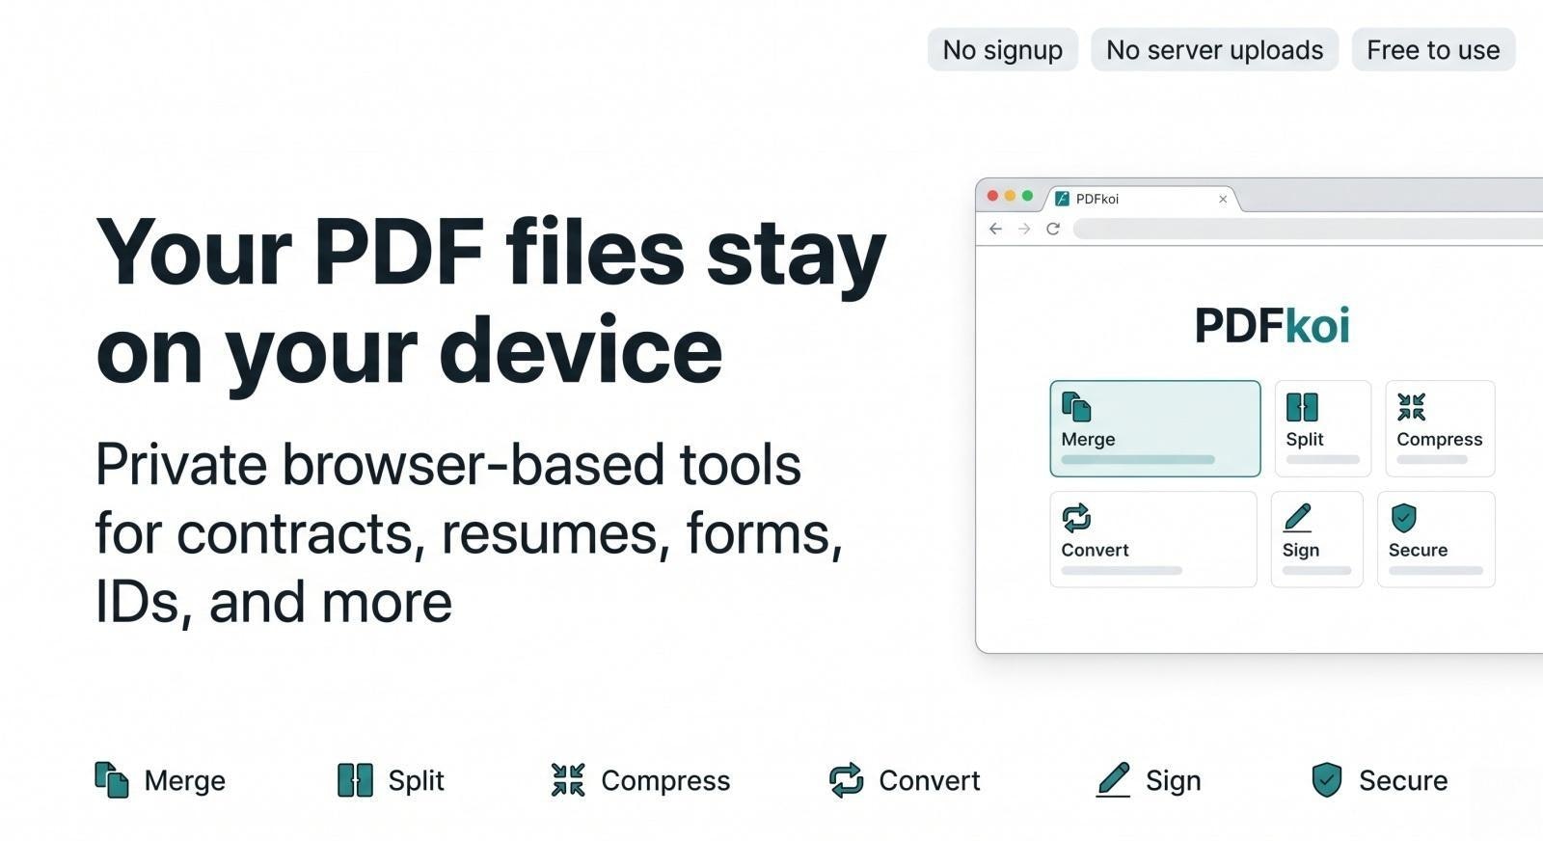The width and height of the screenshot is (1543, 841).
Task: Click the Merge icon in the bottom feature row
Action: click(112, 779)
